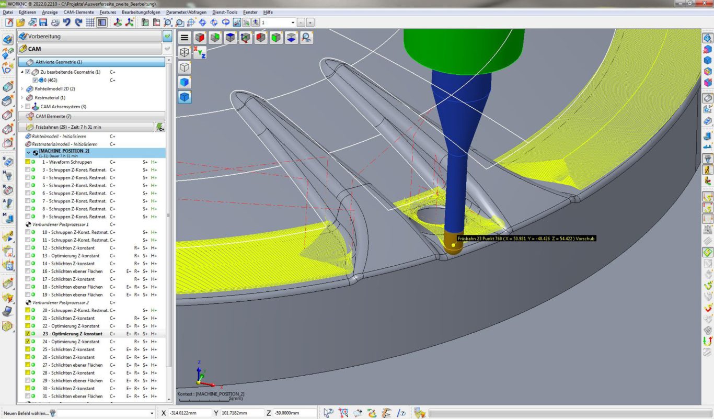
Task: Uncheck toolpath 23 Optimierung Z-konstant
Action: pos(28,334)
